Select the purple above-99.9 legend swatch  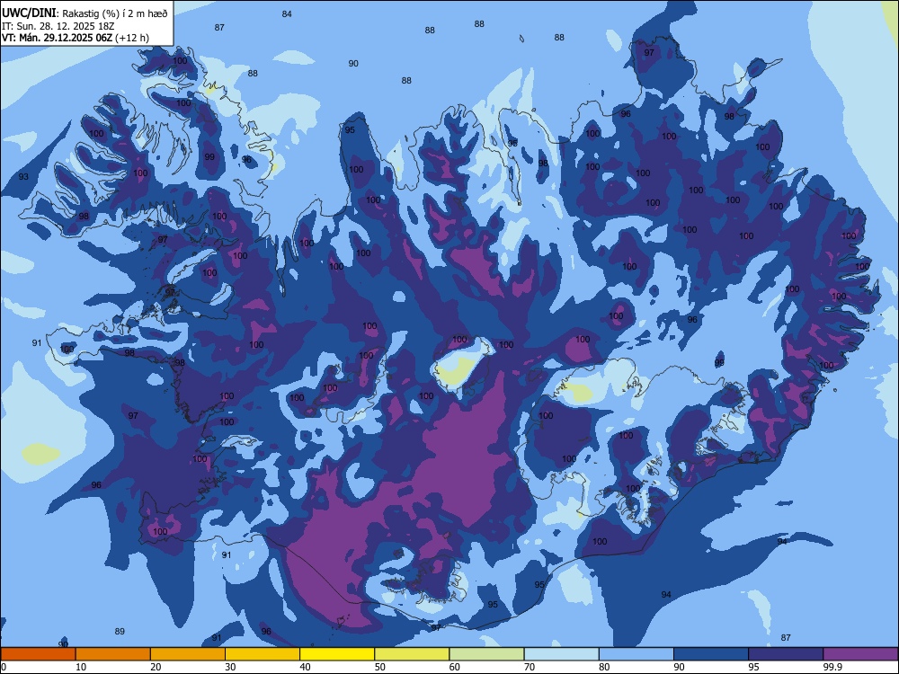point(860,654)
